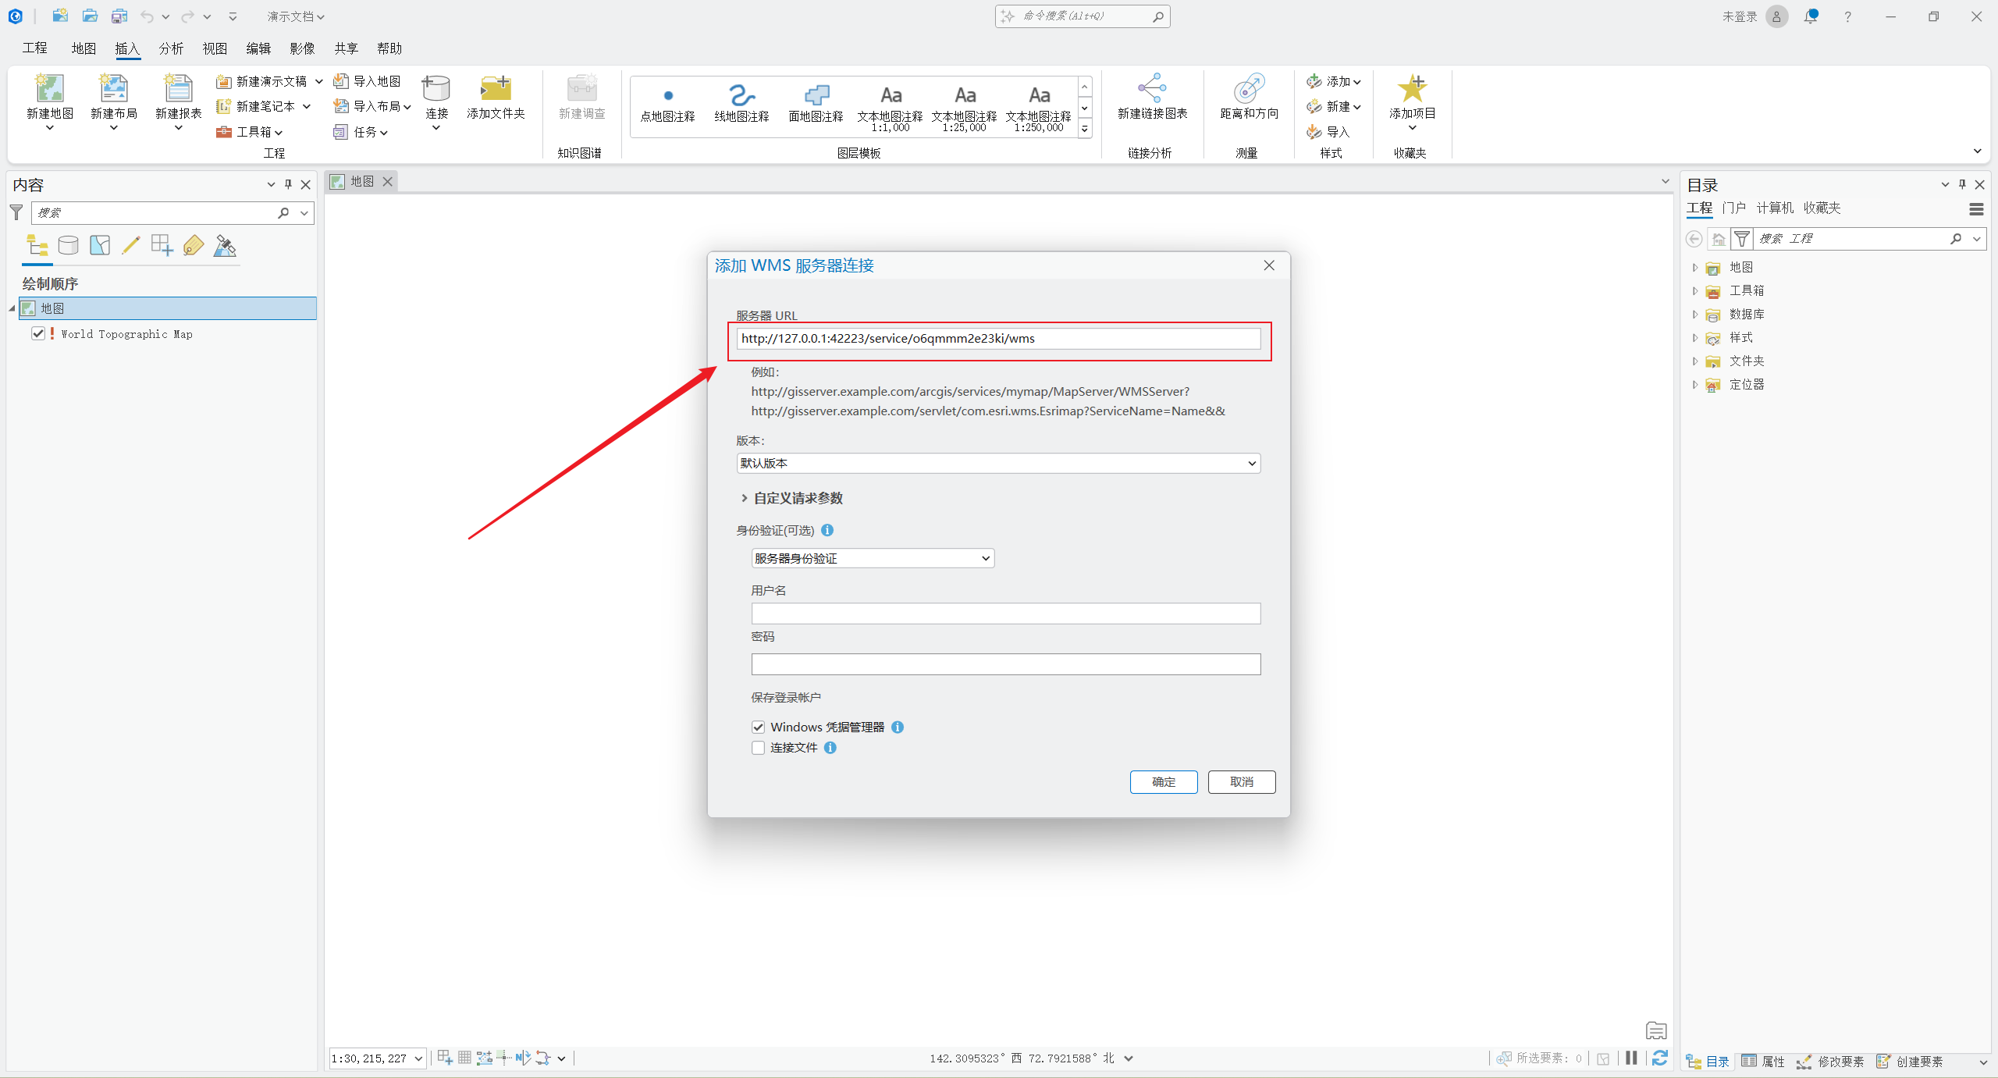The image size is (1998, 1078).
Task: Uncheck the Windows credential manager (Windows 凭据管理器) checkbox
Action: pos(758,727)
